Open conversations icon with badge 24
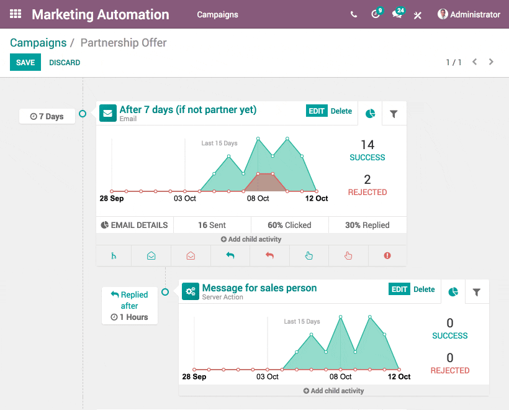The image size is (509, 410). click(397, 14)
